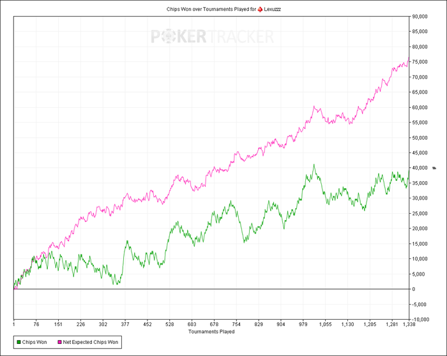Click the green Chips Won legend swatch
Image resolution: width=447 pixels, height=356 pixels.
(19, 342)
